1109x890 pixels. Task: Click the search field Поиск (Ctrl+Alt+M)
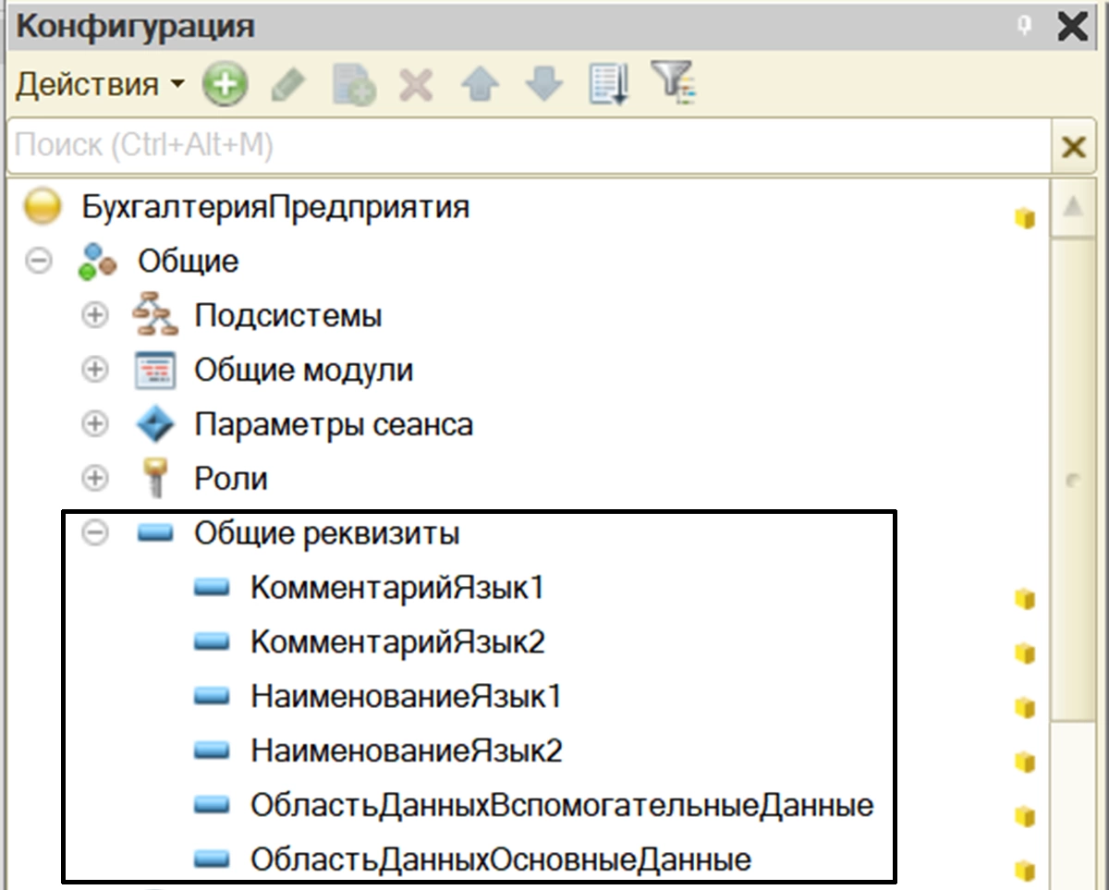[529, 146]
